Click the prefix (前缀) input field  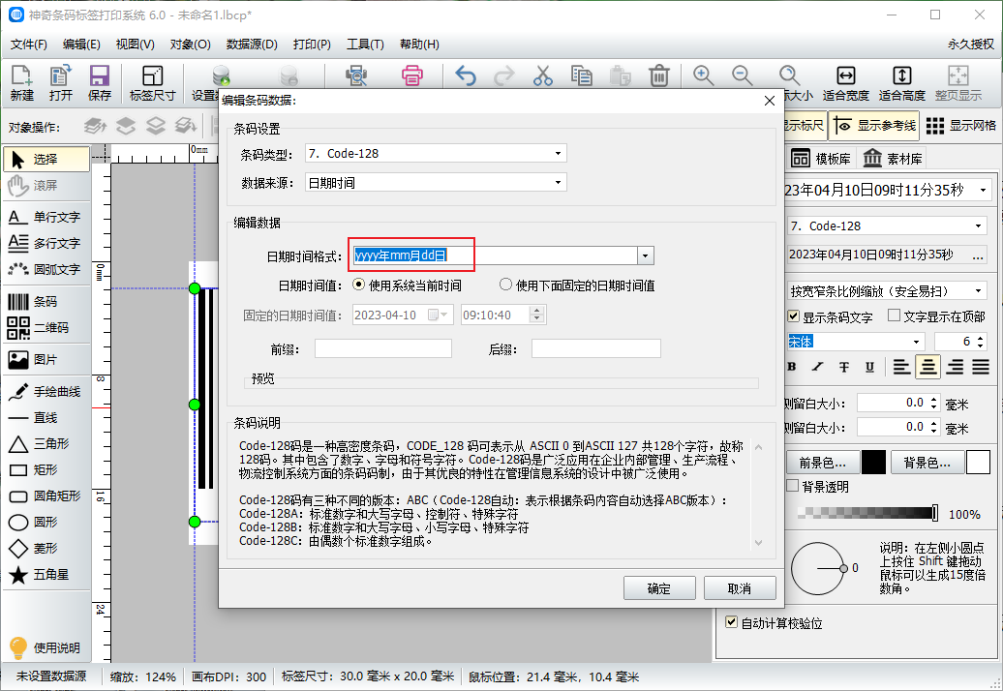[383, 348]
